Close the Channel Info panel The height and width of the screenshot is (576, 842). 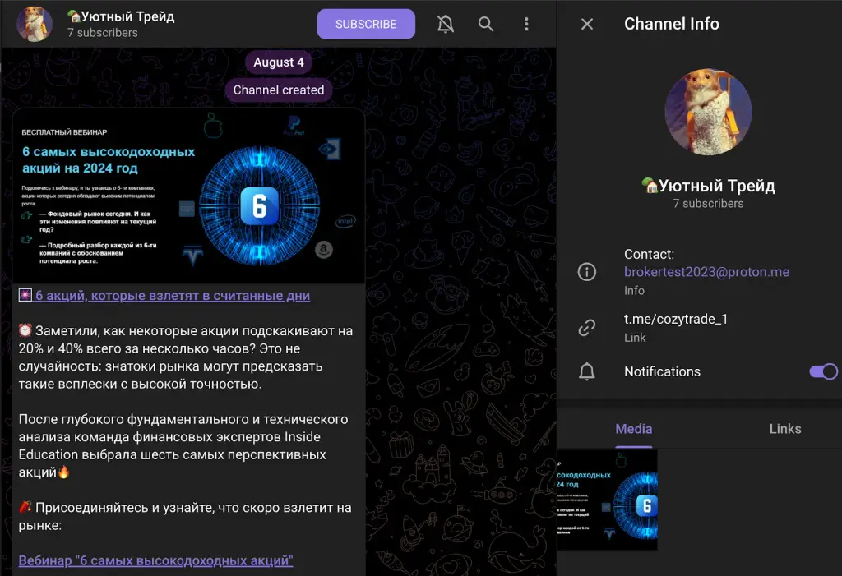[587, 24]
